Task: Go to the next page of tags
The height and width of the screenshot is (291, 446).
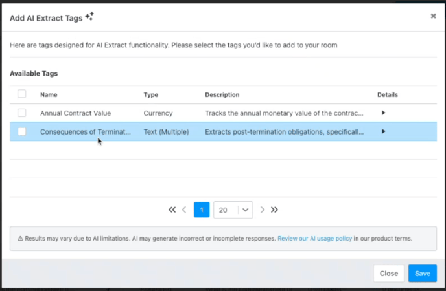Action: pyautogui.click(x=263, y=210)
